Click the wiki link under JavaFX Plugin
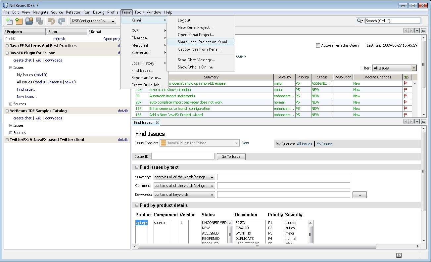431x262 pixels. pyautogui.click(x=38, y=60)
